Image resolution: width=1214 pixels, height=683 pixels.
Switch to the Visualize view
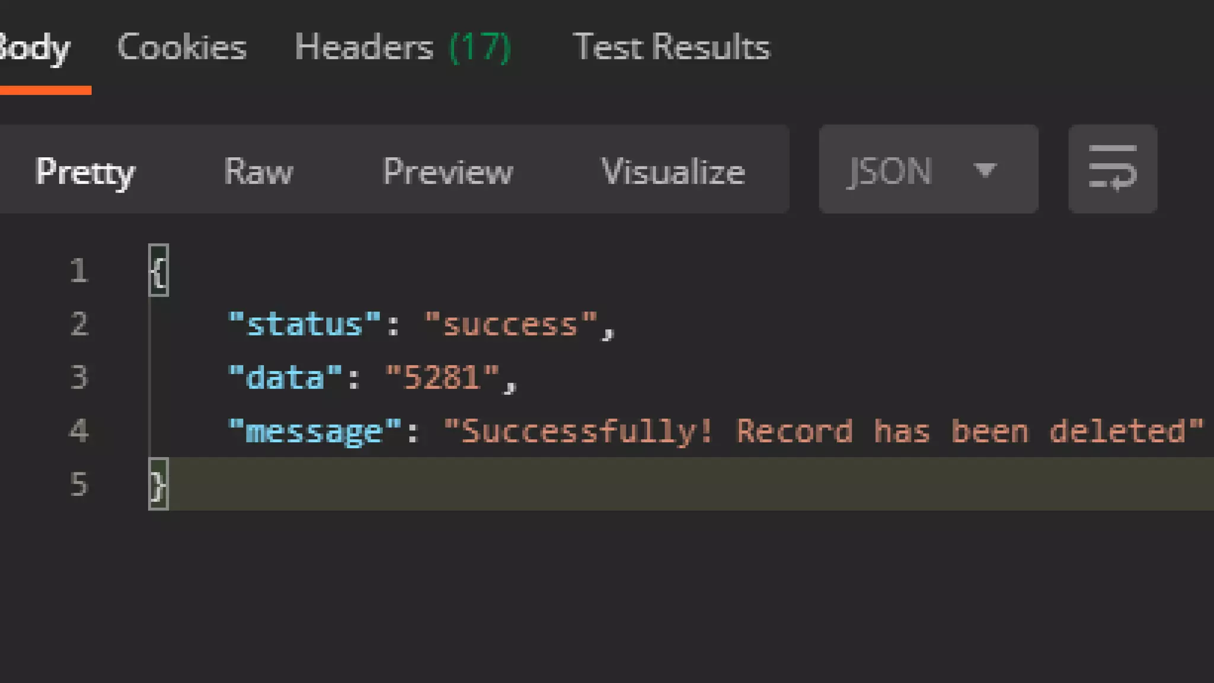coord(673,171)
